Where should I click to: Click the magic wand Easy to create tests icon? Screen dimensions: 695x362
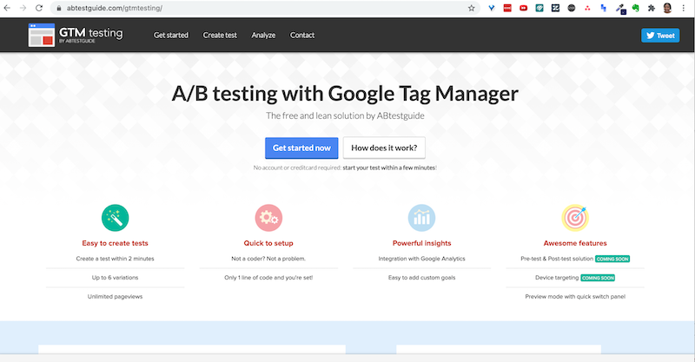pyautogui.click(x=116, y=218)
